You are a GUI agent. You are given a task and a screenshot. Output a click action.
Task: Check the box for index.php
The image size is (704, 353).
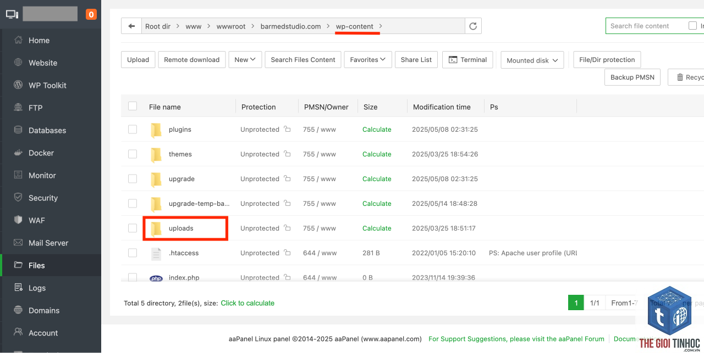[x=133, y=277]
